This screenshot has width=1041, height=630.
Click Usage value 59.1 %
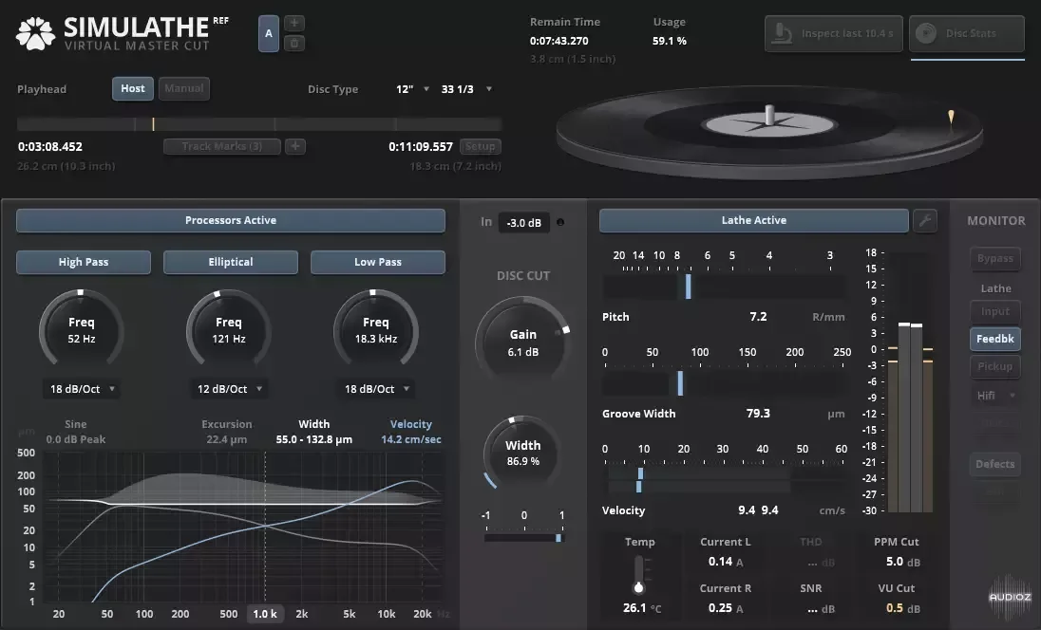pyautogui.click(x=670, y=41)
